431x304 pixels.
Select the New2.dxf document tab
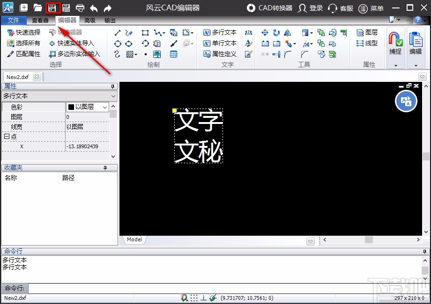(x=18, y=77)
